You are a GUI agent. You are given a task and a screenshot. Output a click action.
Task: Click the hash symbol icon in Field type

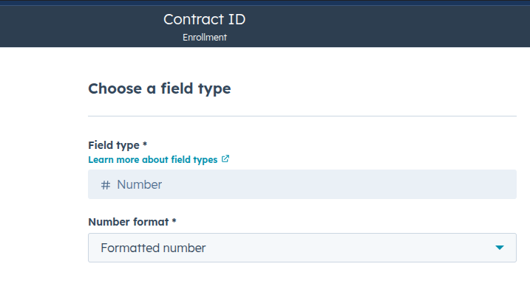[106, 185]
